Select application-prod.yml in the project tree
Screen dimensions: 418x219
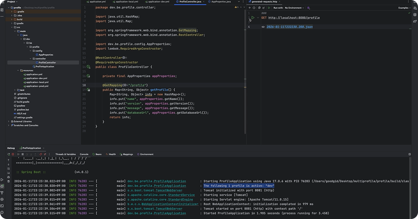[x=37, y=86]
